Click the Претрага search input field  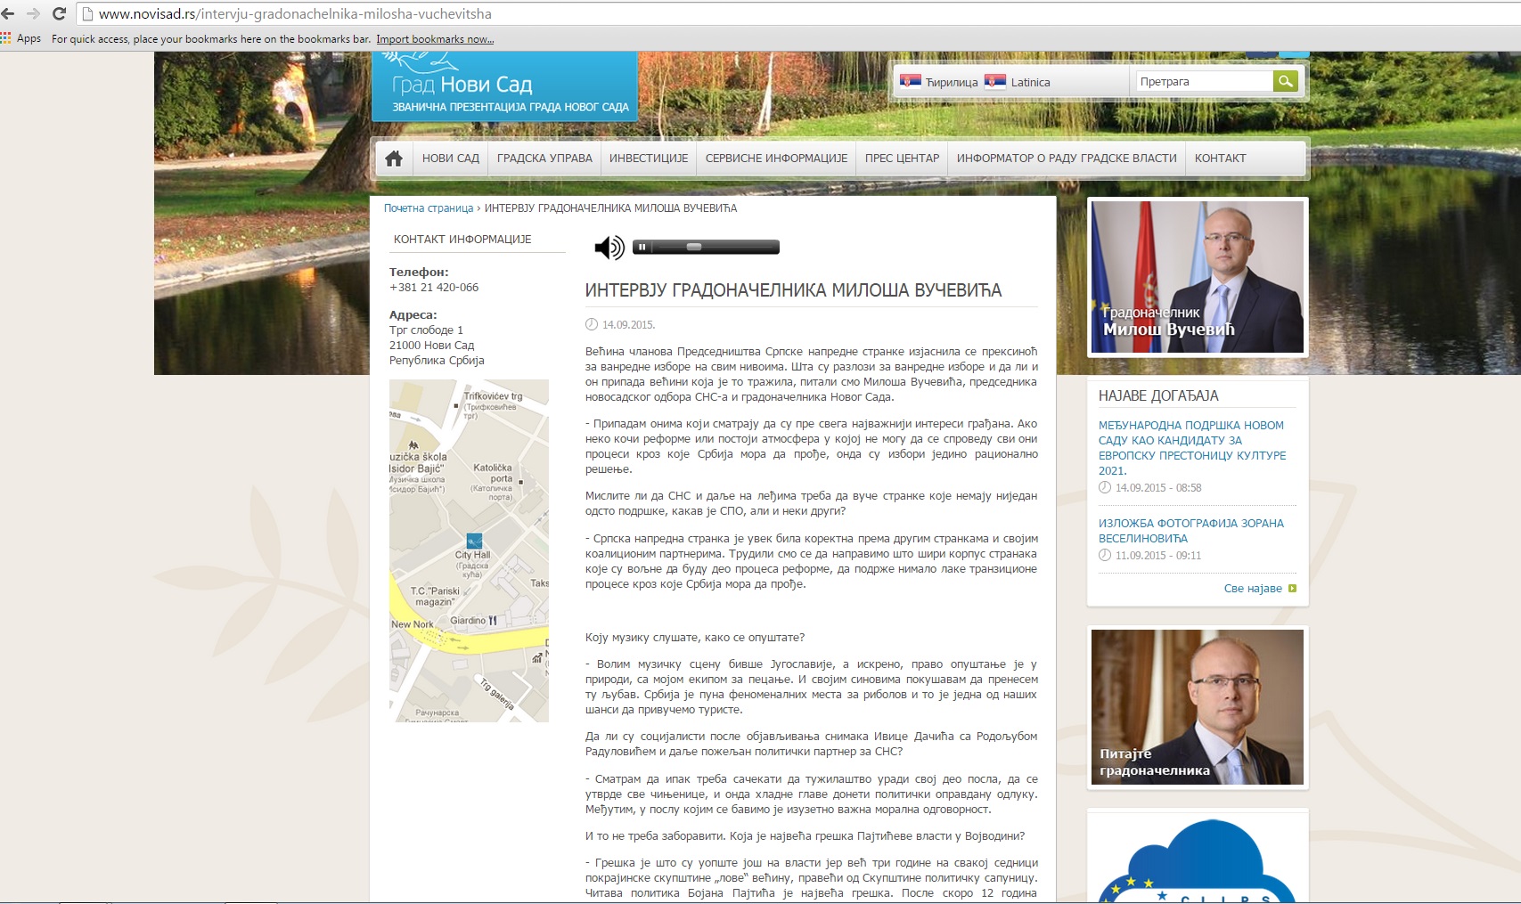1203,82
